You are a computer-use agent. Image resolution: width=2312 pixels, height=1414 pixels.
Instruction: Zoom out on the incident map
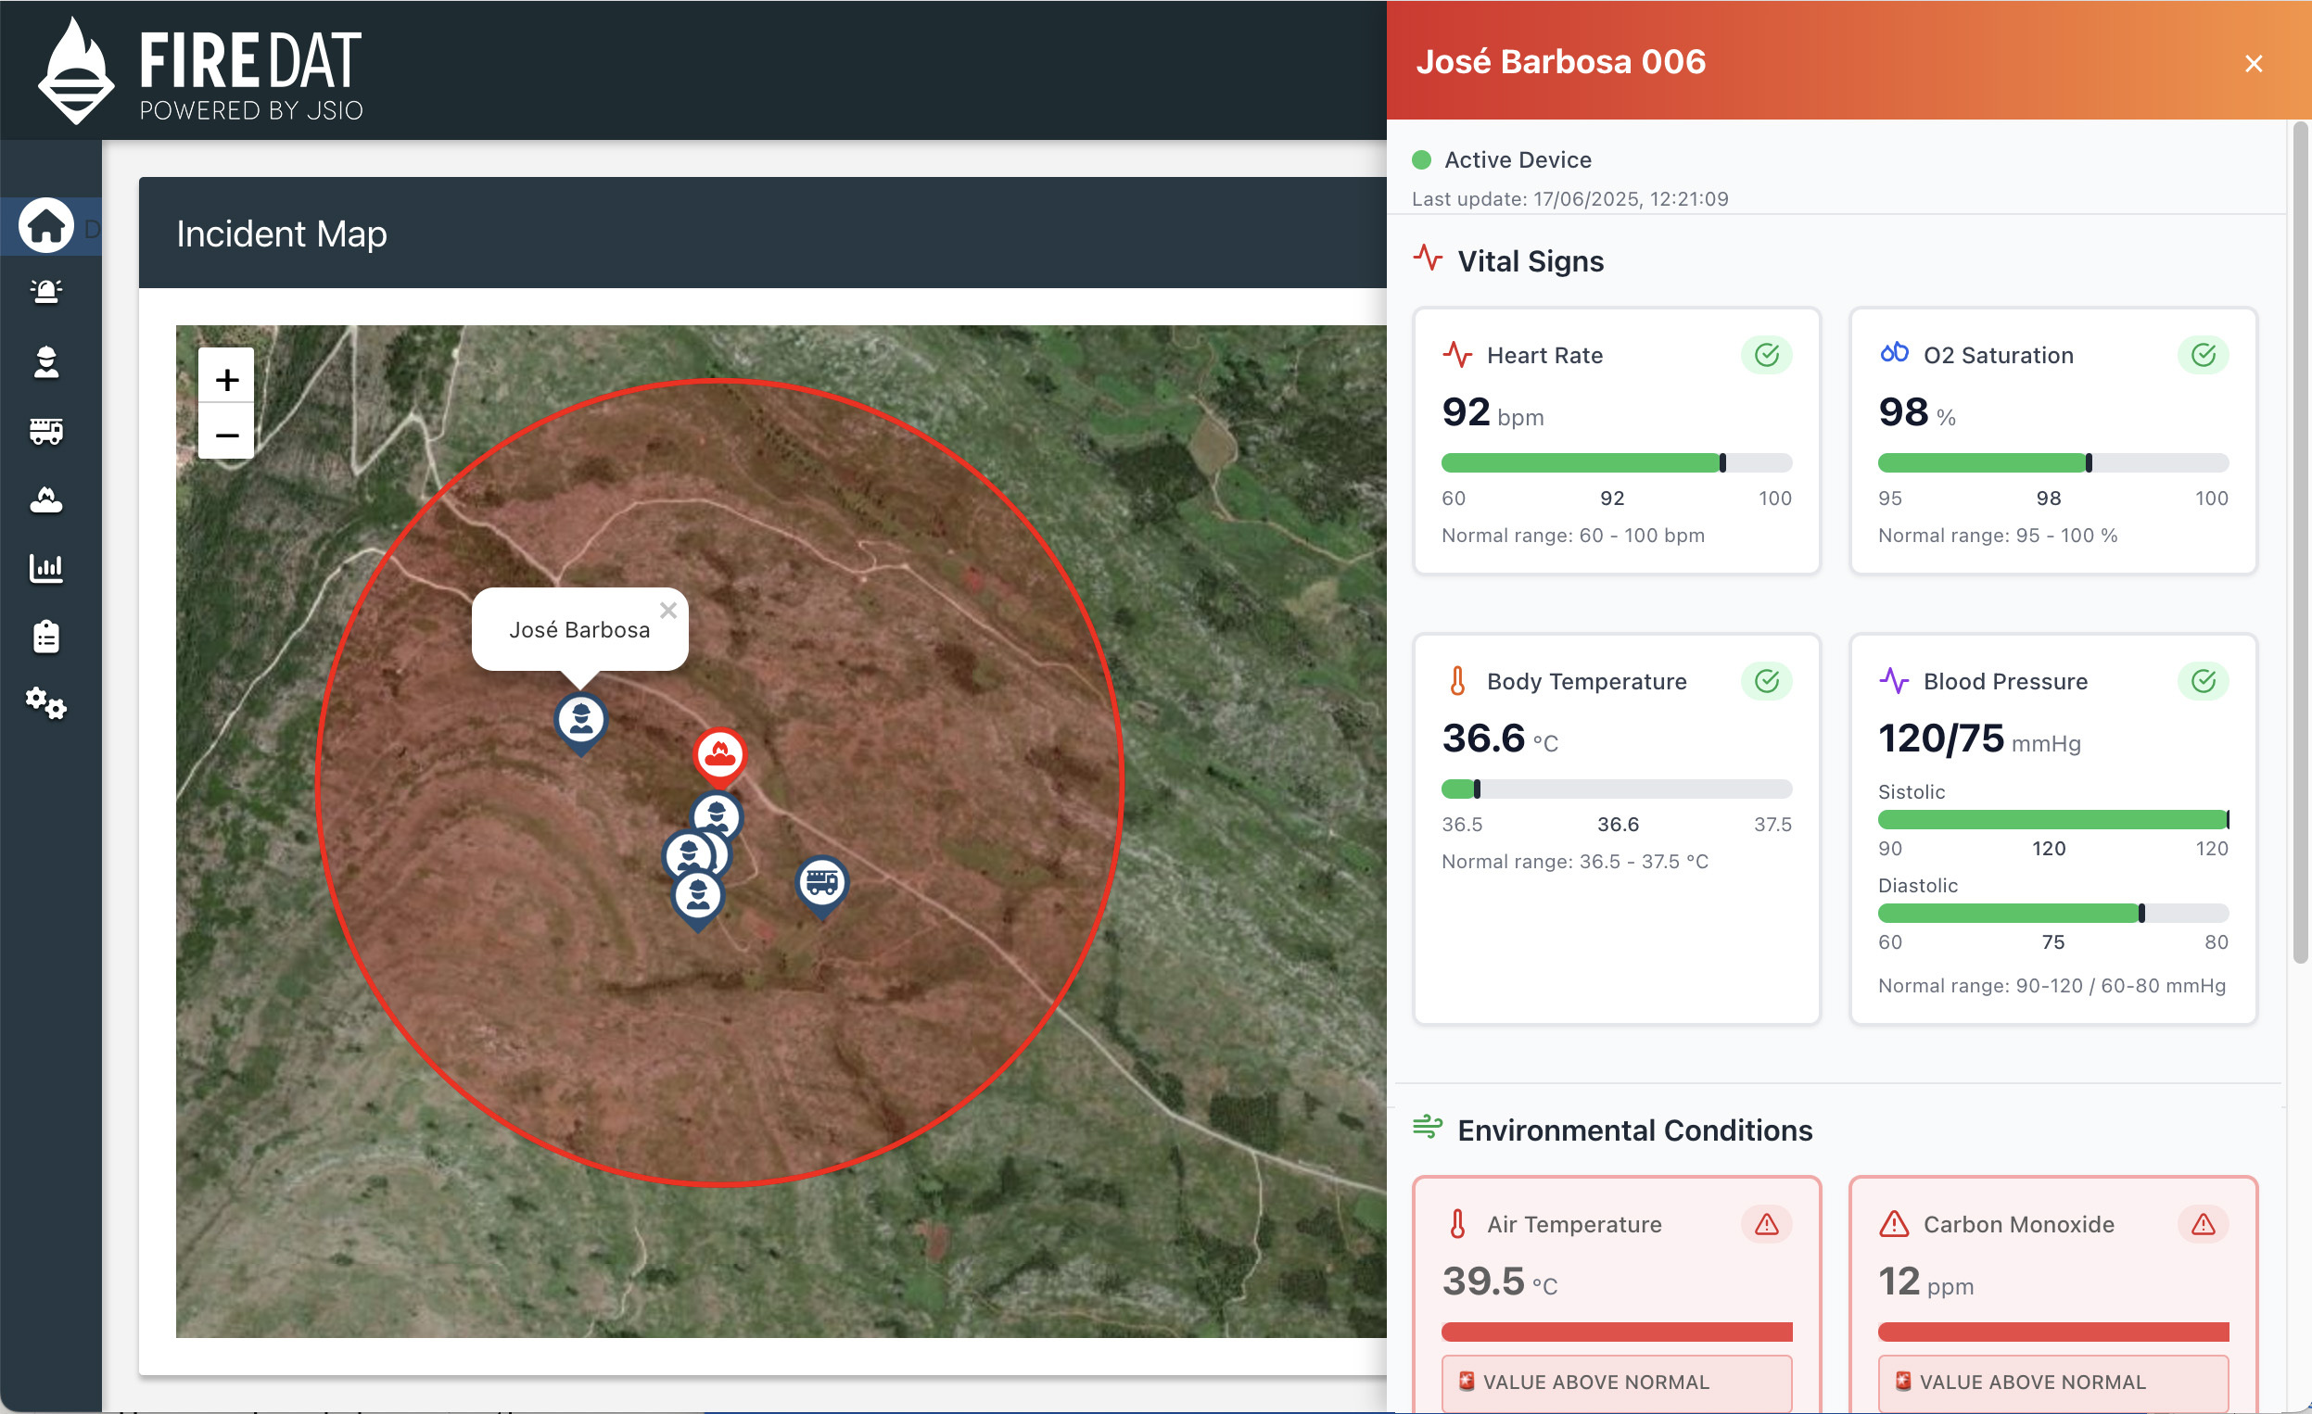[x=226, y=435]
